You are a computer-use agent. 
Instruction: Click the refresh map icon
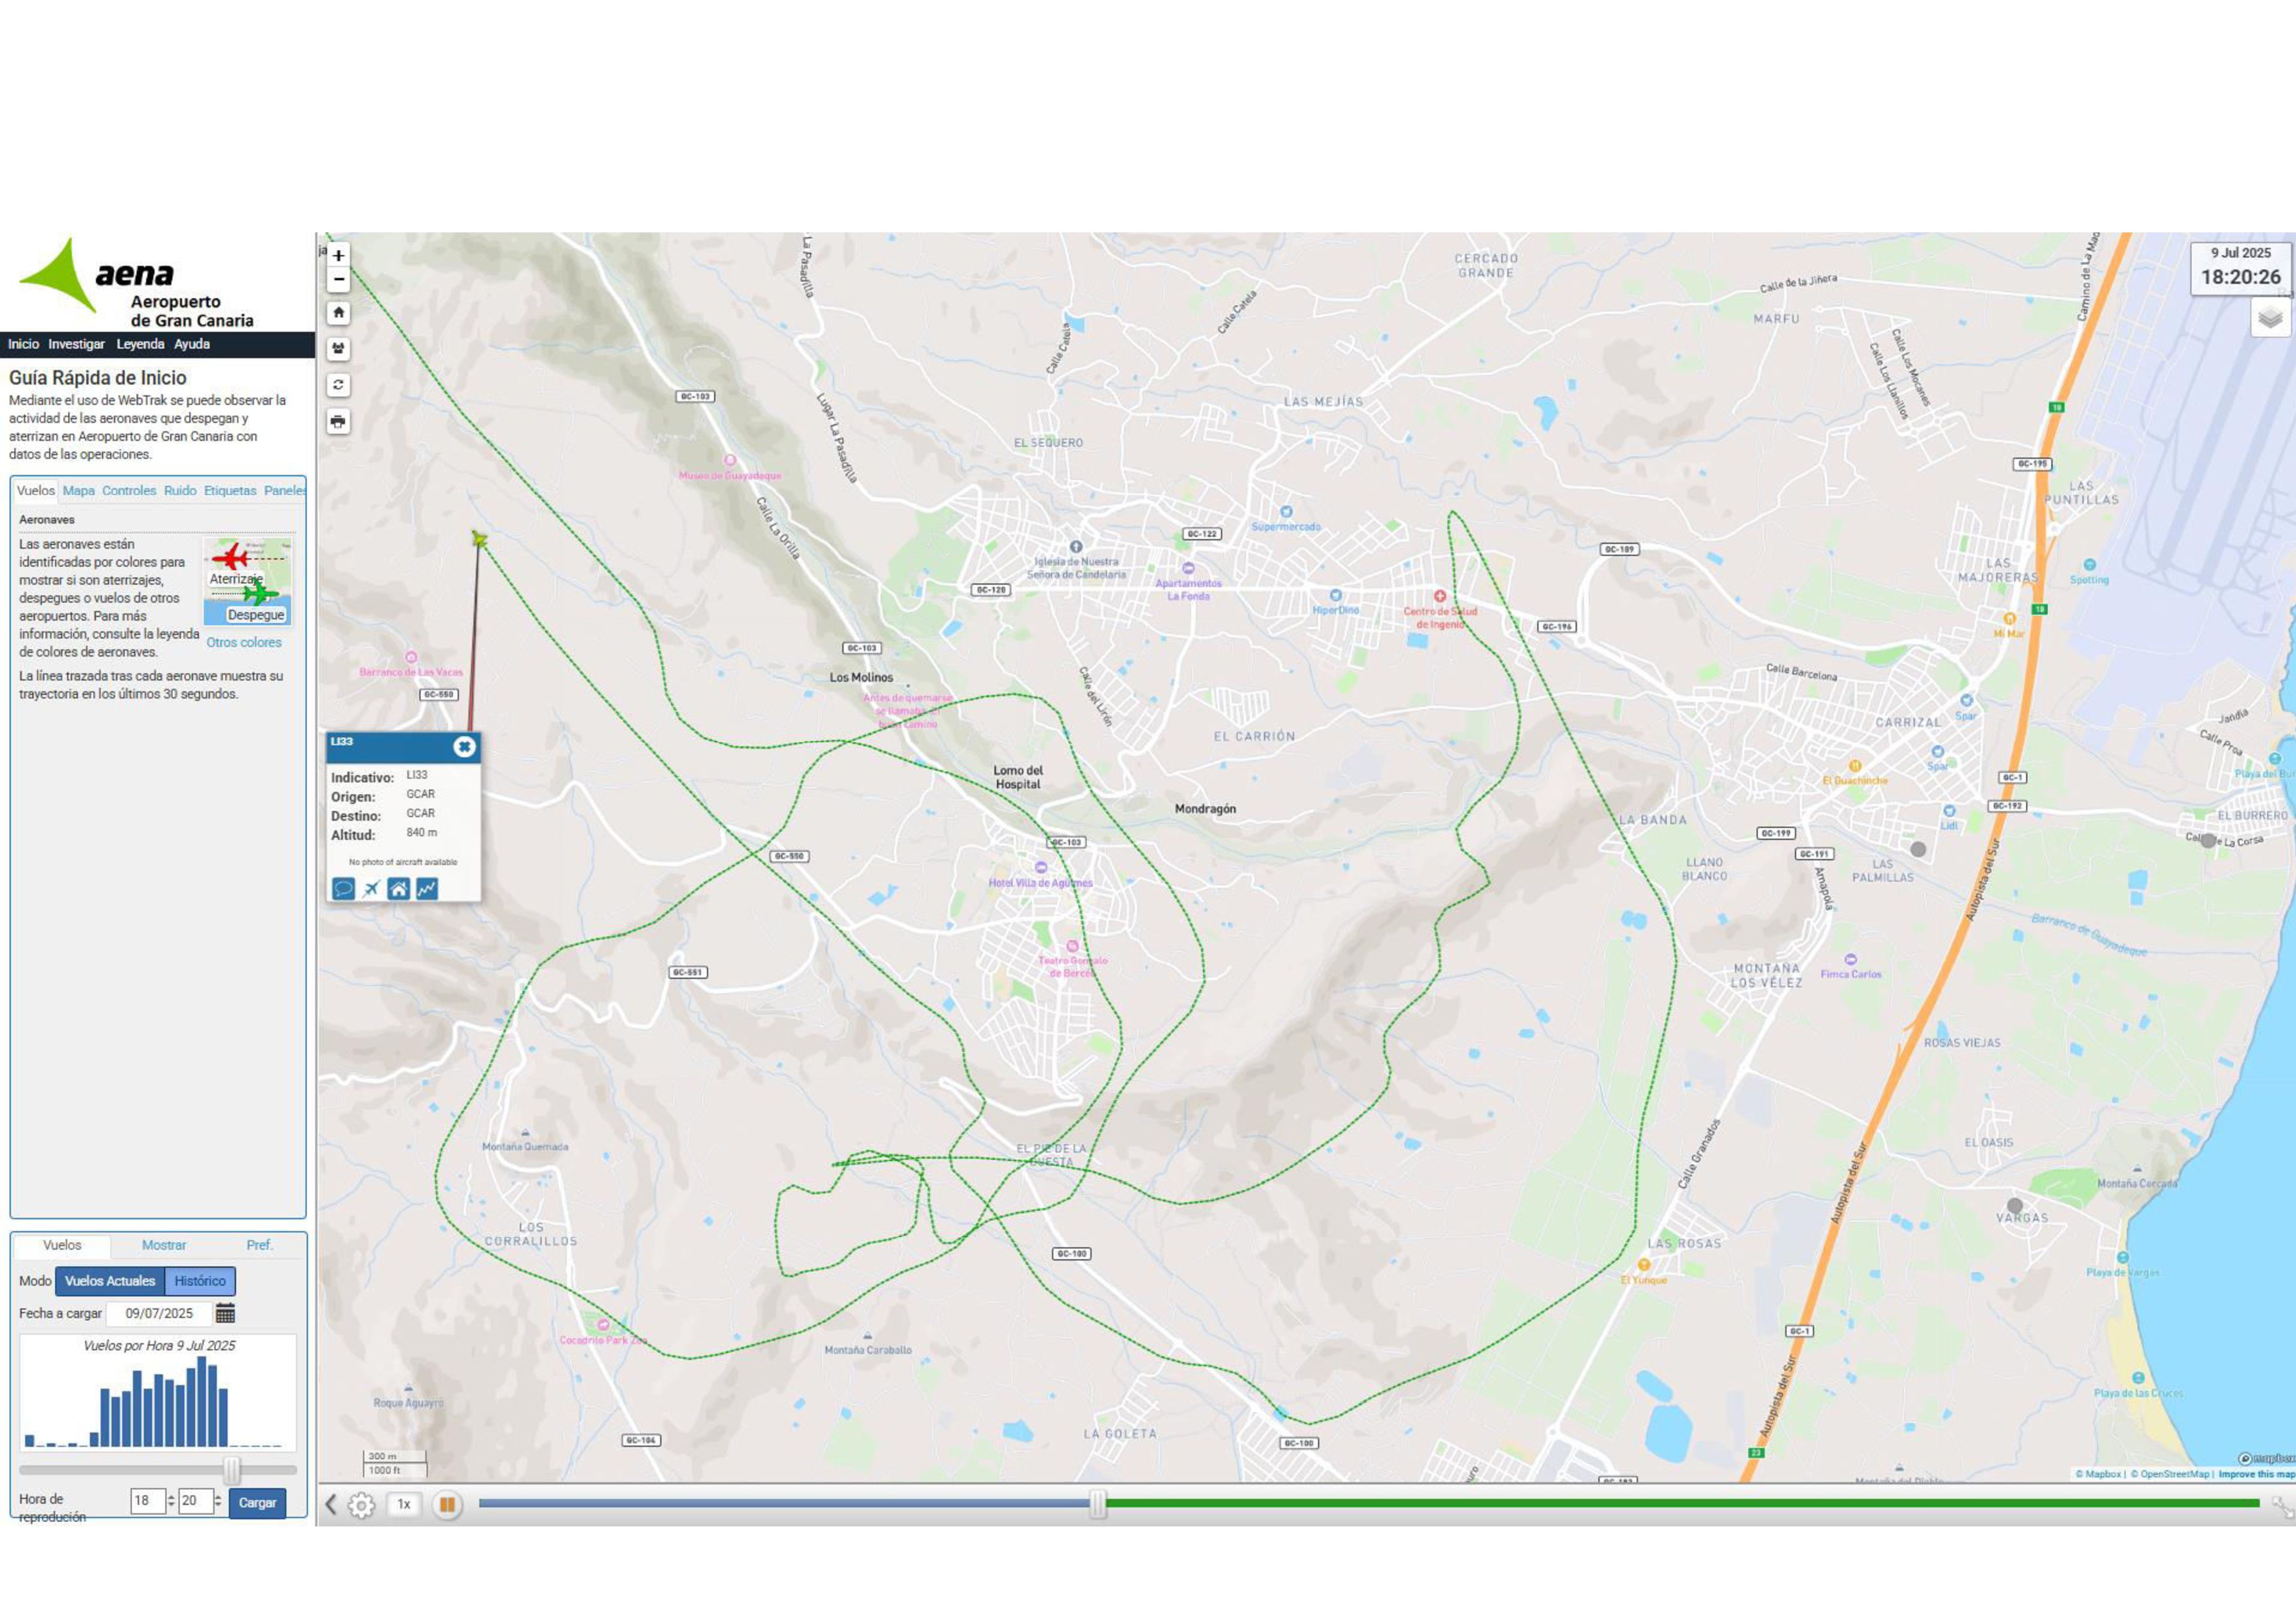[338, 385]
